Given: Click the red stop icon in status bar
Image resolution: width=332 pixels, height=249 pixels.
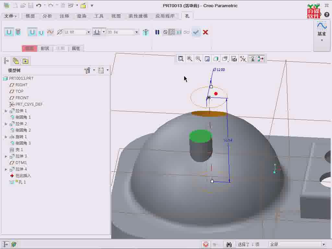Looking at the screenshot, I should click(206, 244).
